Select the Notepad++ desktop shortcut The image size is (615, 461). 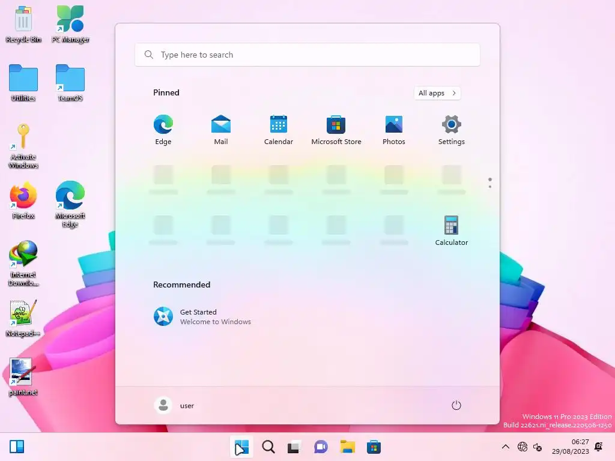point(23,318)
